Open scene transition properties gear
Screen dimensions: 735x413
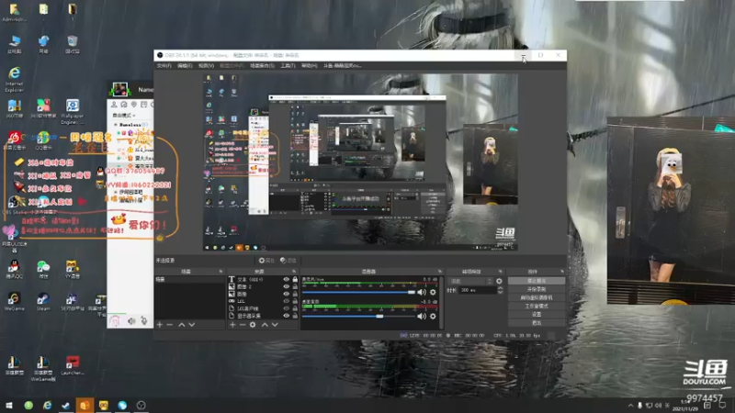[x=499, y=281]
